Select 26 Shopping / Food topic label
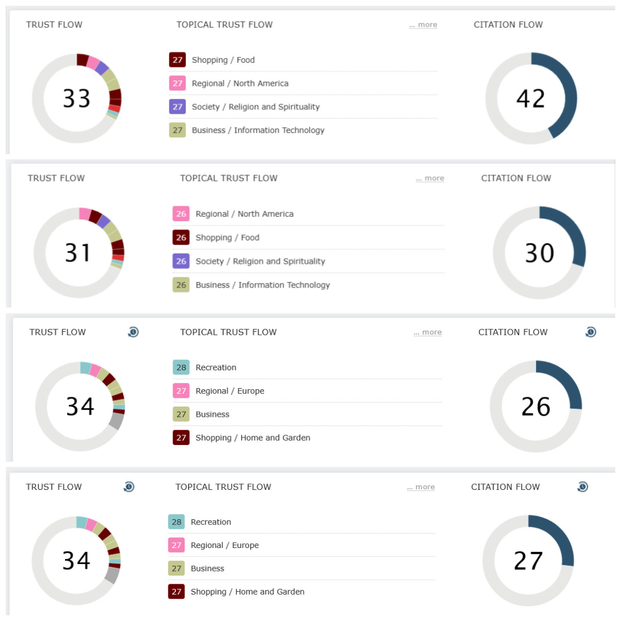 227,237
